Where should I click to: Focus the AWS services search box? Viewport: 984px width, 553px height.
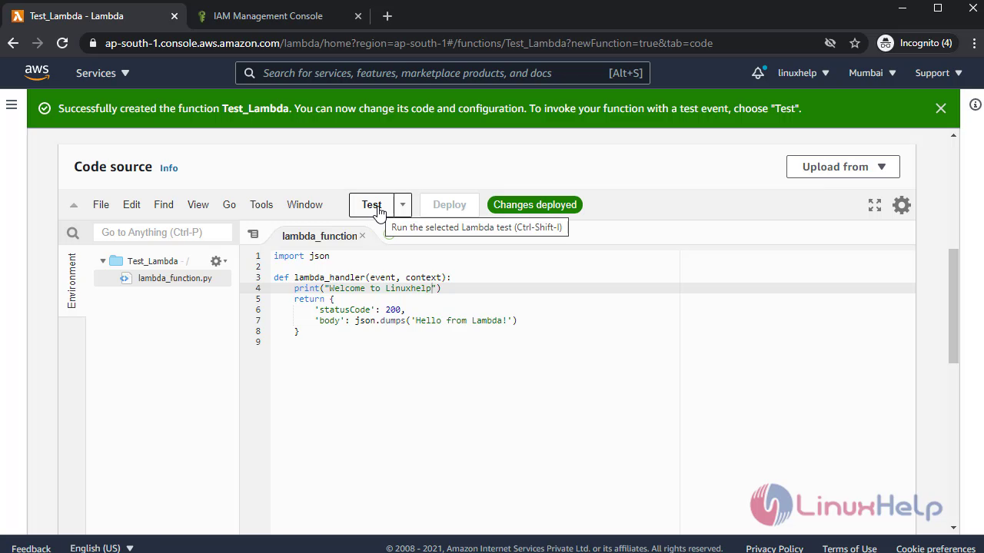coord(443,73)
